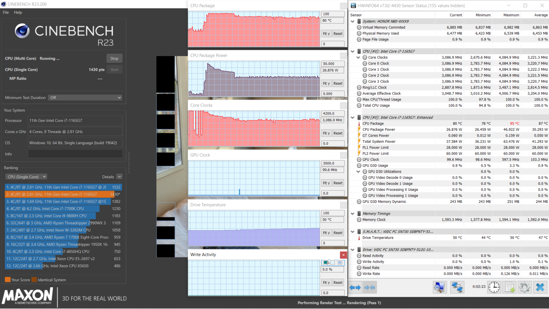Viewport: 549px width, 309px height.
Task: Click the CPU Package maximum value 95 °C
Action: coord(514,123)
